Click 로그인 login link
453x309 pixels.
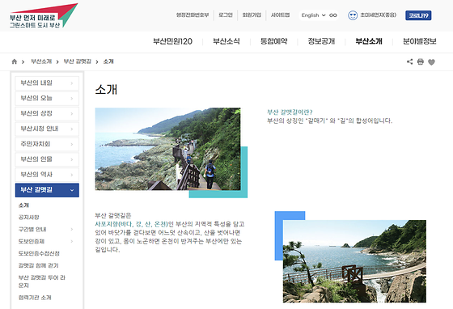pyautogui.click(x=226, y=15)
